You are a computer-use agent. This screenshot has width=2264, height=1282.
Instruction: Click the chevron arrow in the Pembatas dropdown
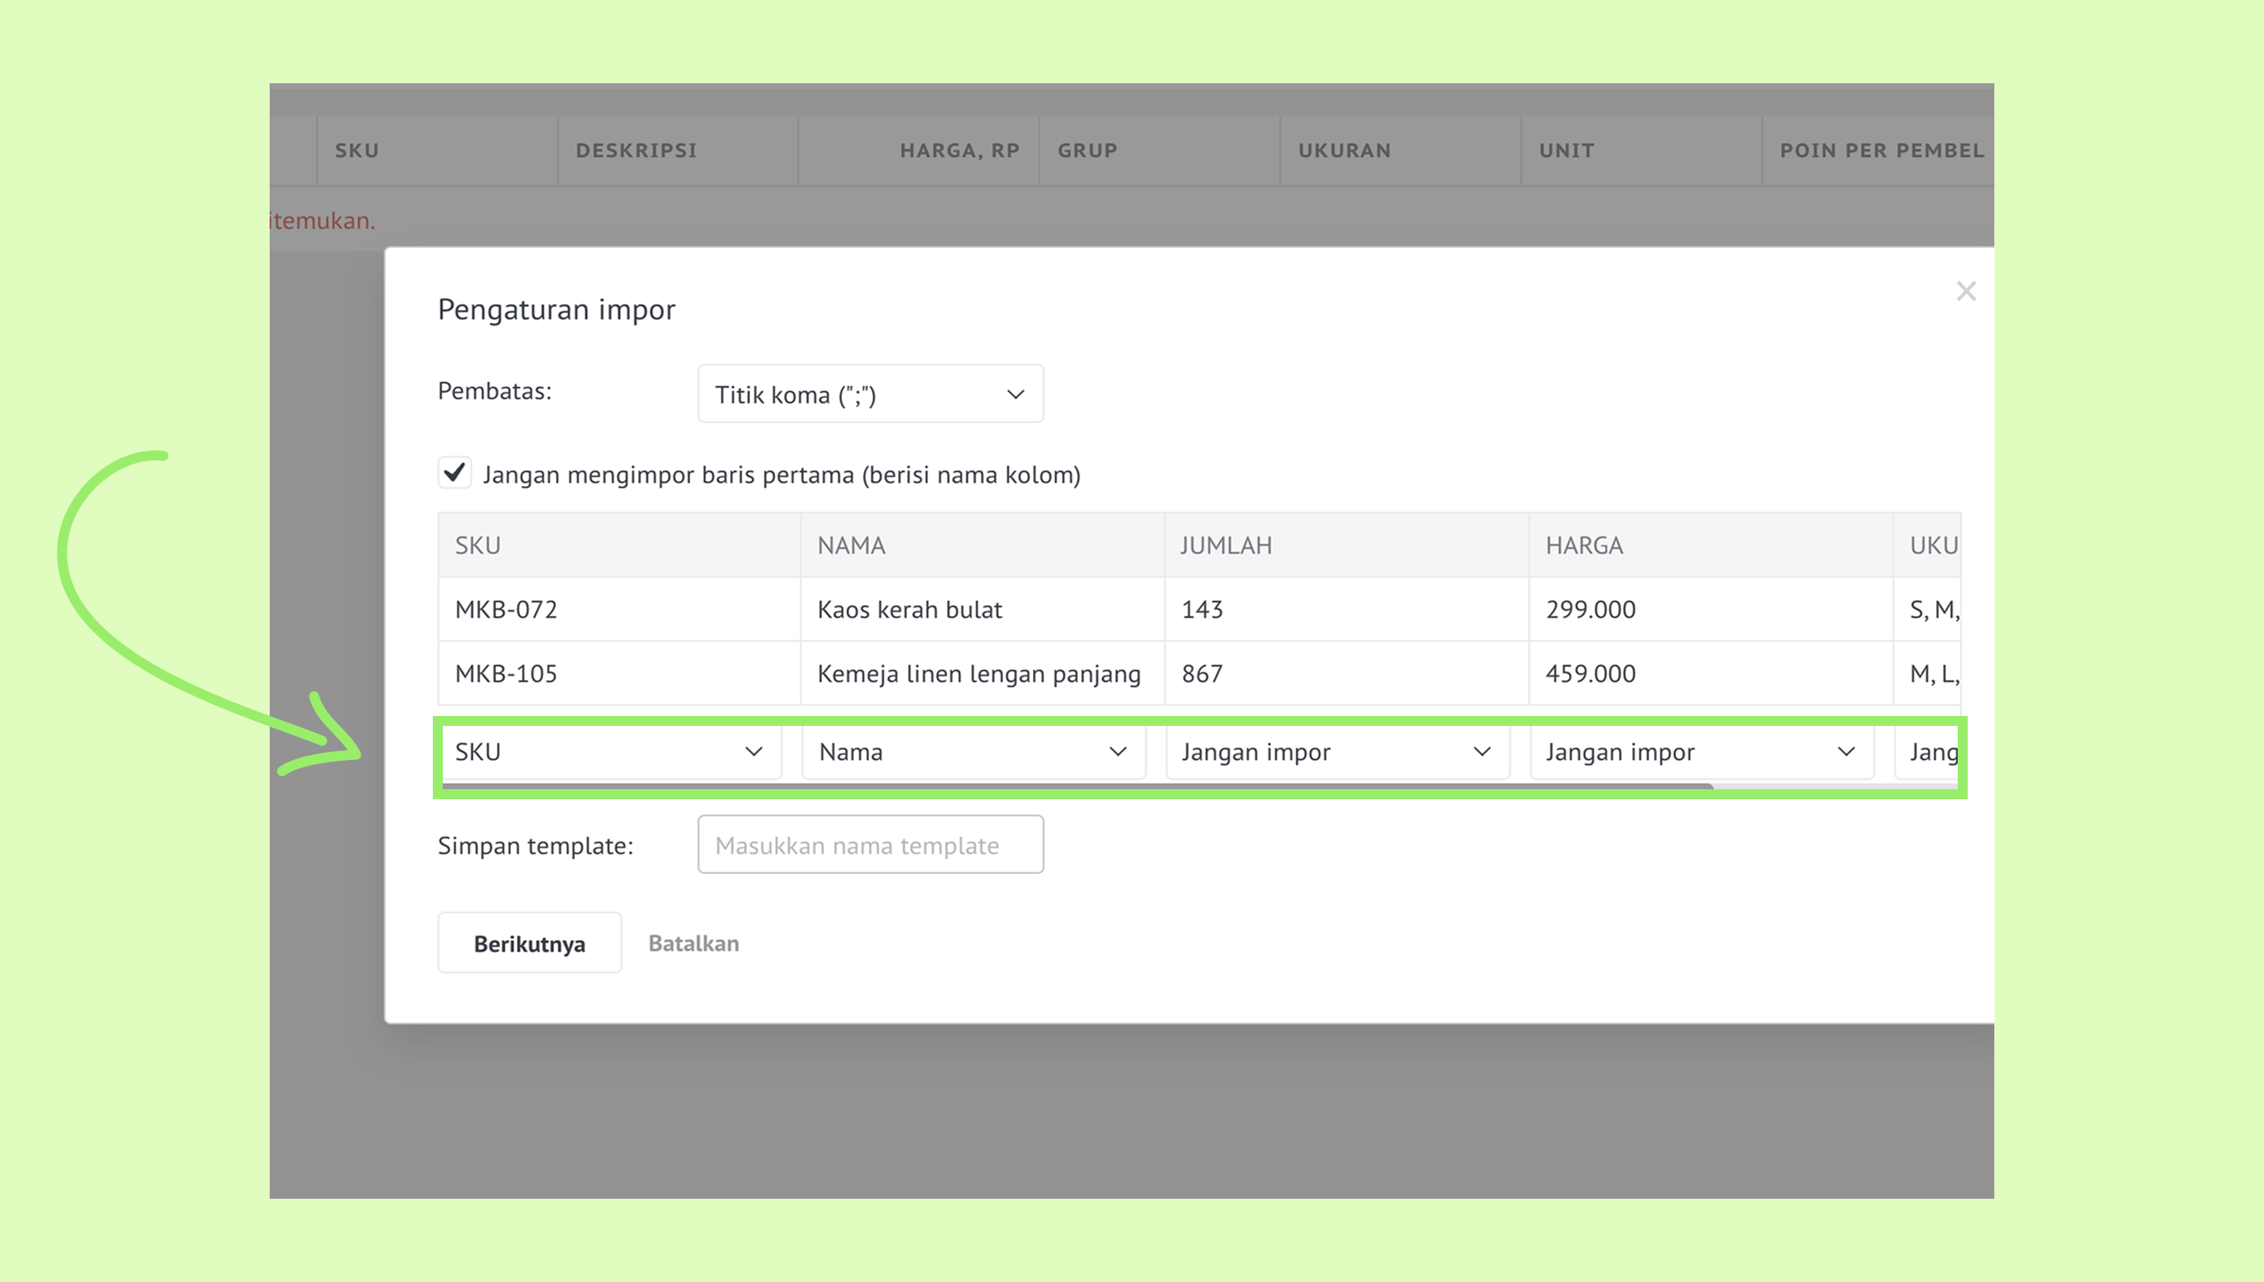point(1015,395)
